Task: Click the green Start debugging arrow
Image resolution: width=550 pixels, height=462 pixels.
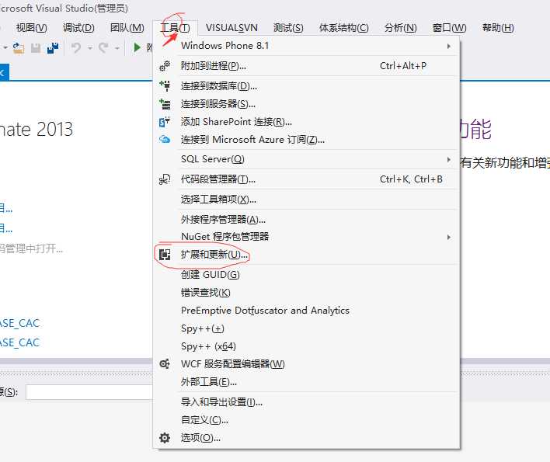Action: click(x=137, y=47)
